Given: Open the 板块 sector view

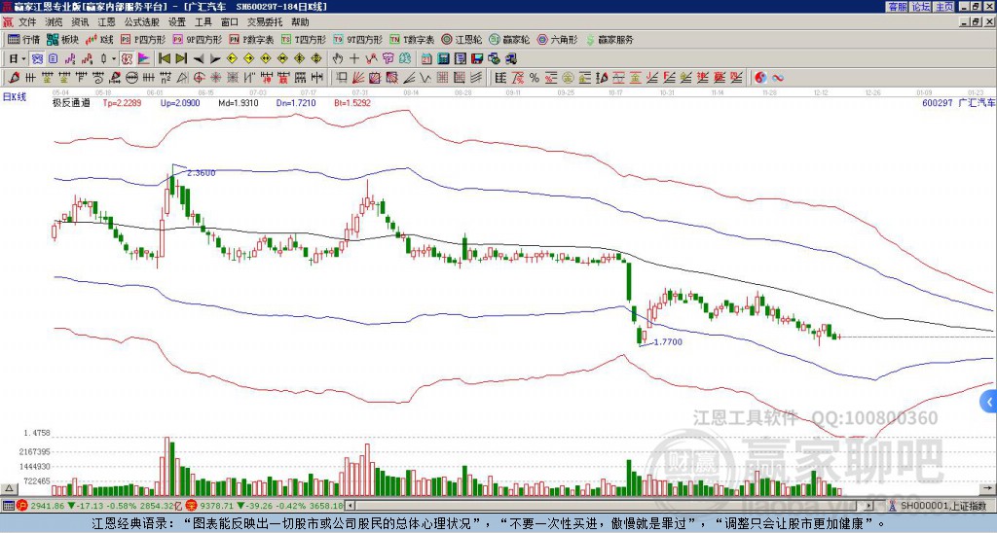Looking at the screenshot, I should 62,39.
